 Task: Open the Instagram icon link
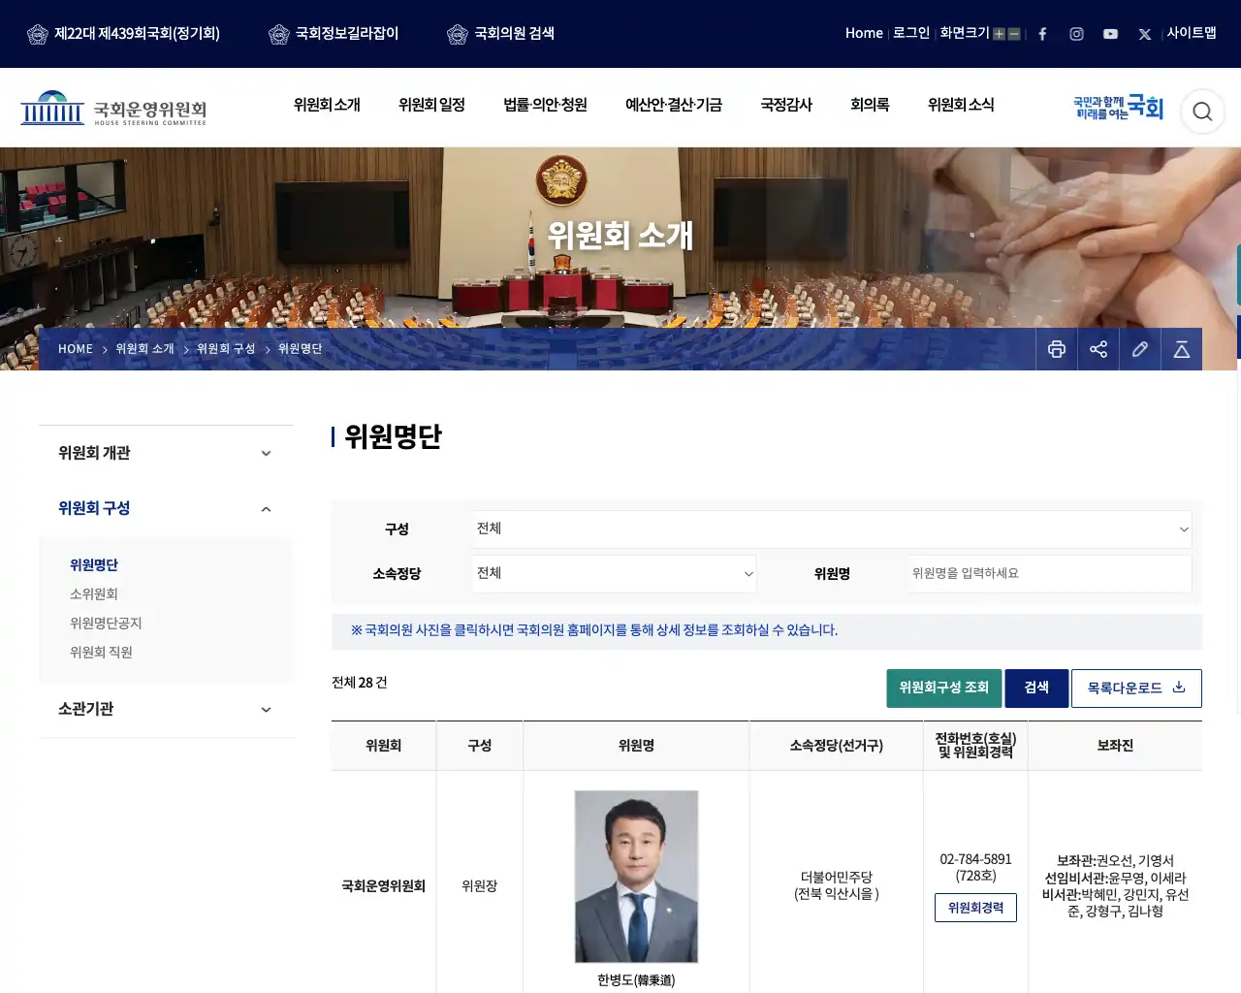1076,34
